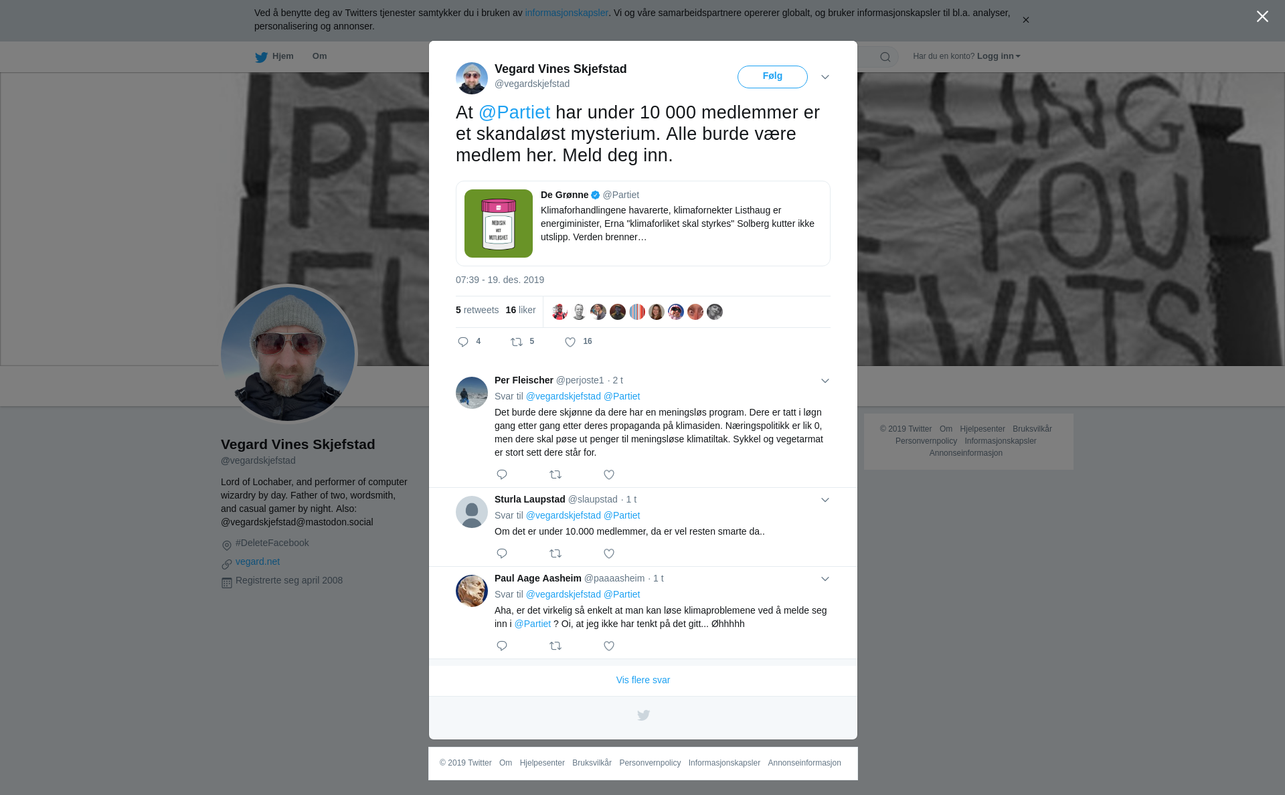The image size is (1285, 795).
Task: Open the Logg inn dropdown
Action: pyautogui.click(x=999, y=56)
